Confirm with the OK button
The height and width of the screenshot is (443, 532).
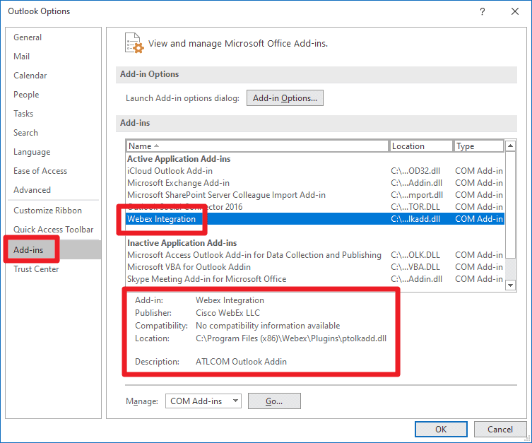click(x=441, y=429)
